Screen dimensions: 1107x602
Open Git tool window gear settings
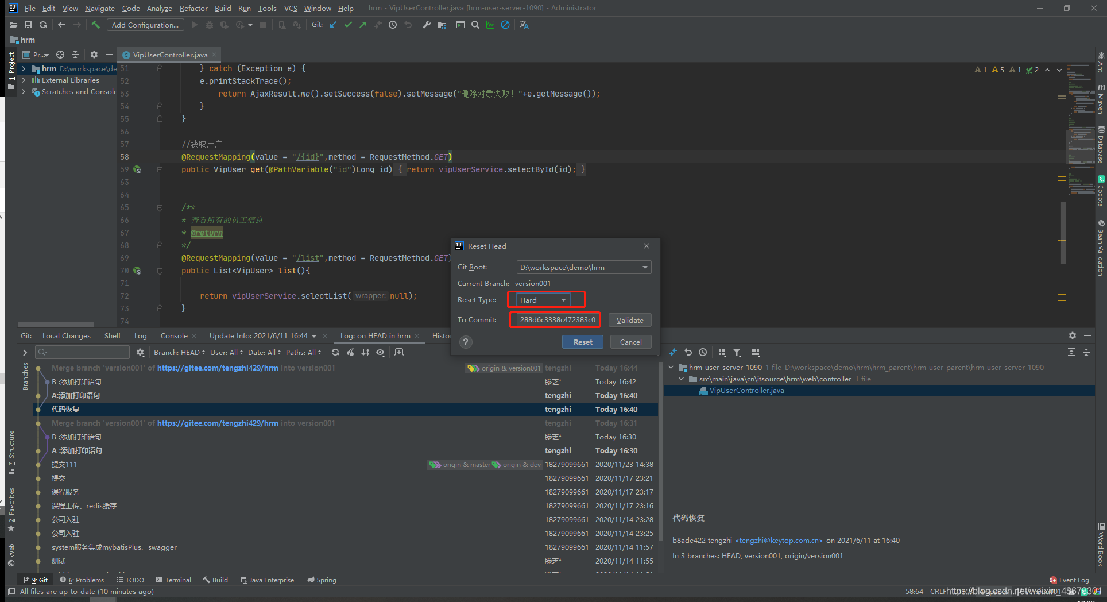[x=1073, y=335]
